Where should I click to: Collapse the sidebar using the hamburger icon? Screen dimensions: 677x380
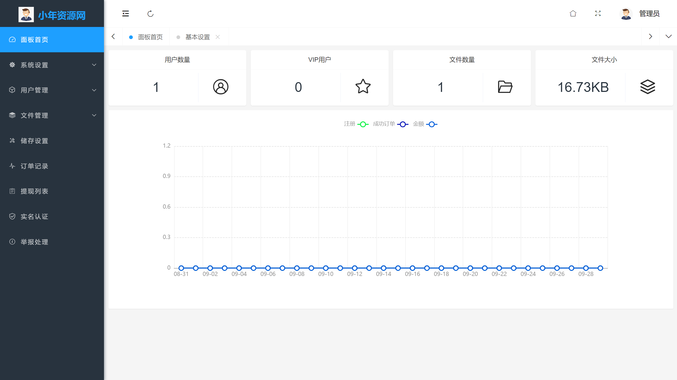coord(125,14)
